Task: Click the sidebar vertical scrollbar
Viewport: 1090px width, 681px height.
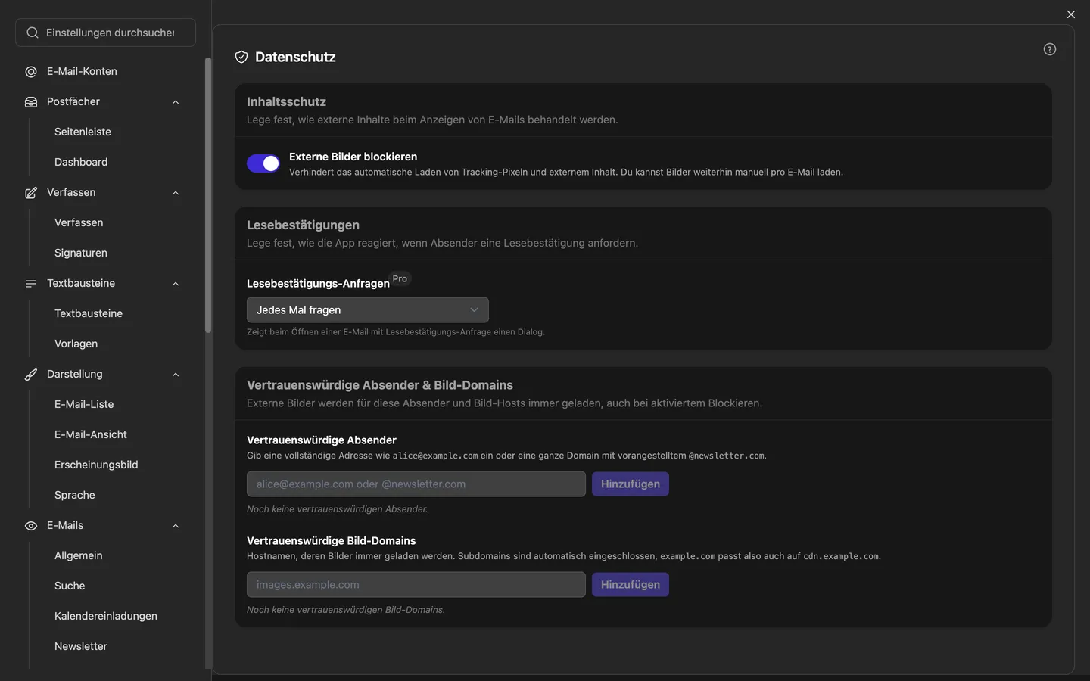Action: (x=208, y=195)
